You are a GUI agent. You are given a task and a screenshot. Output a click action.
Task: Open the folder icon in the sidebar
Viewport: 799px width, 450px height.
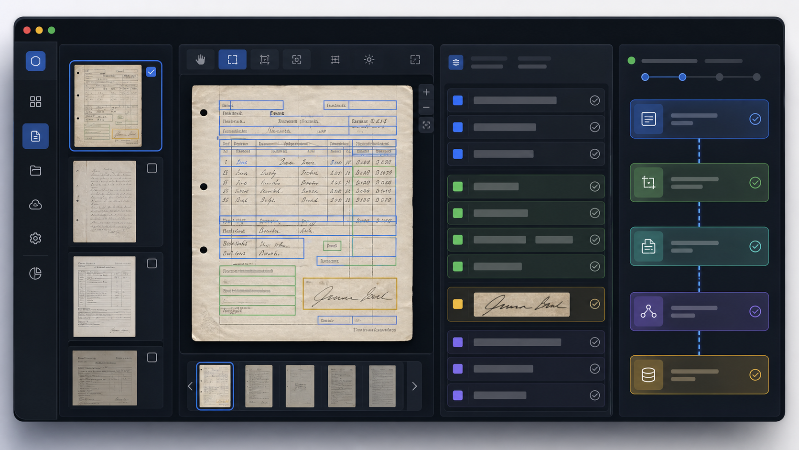(x=35, y=171)
